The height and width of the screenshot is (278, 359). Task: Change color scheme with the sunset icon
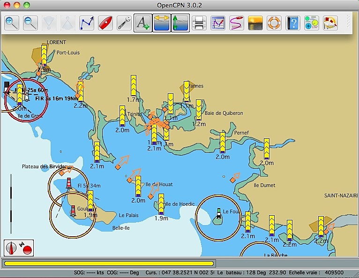[255, 23]
